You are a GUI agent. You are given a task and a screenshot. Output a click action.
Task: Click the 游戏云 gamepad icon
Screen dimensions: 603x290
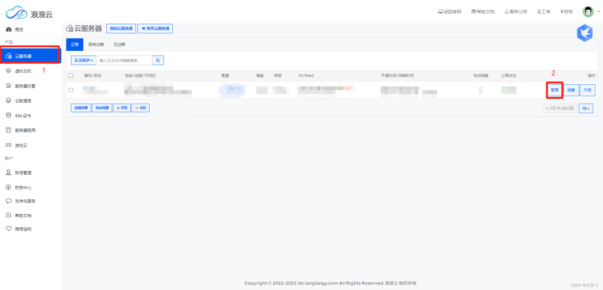pyautogui.click(x=9, y=145)
